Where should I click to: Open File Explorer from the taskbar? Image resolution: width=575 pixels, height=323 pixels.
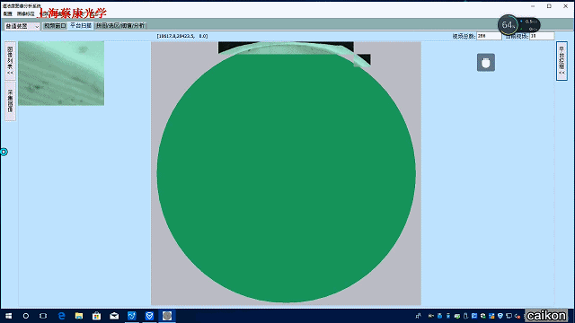coord(79,316)
